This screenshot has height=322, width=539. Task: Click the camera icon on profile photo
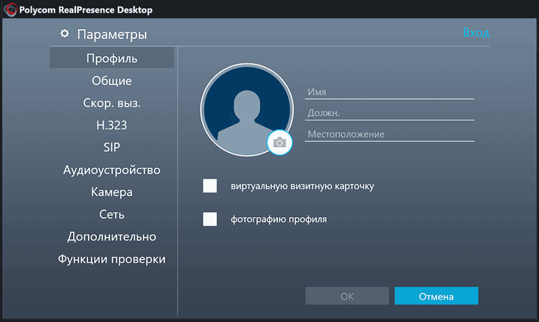point(280,142)
